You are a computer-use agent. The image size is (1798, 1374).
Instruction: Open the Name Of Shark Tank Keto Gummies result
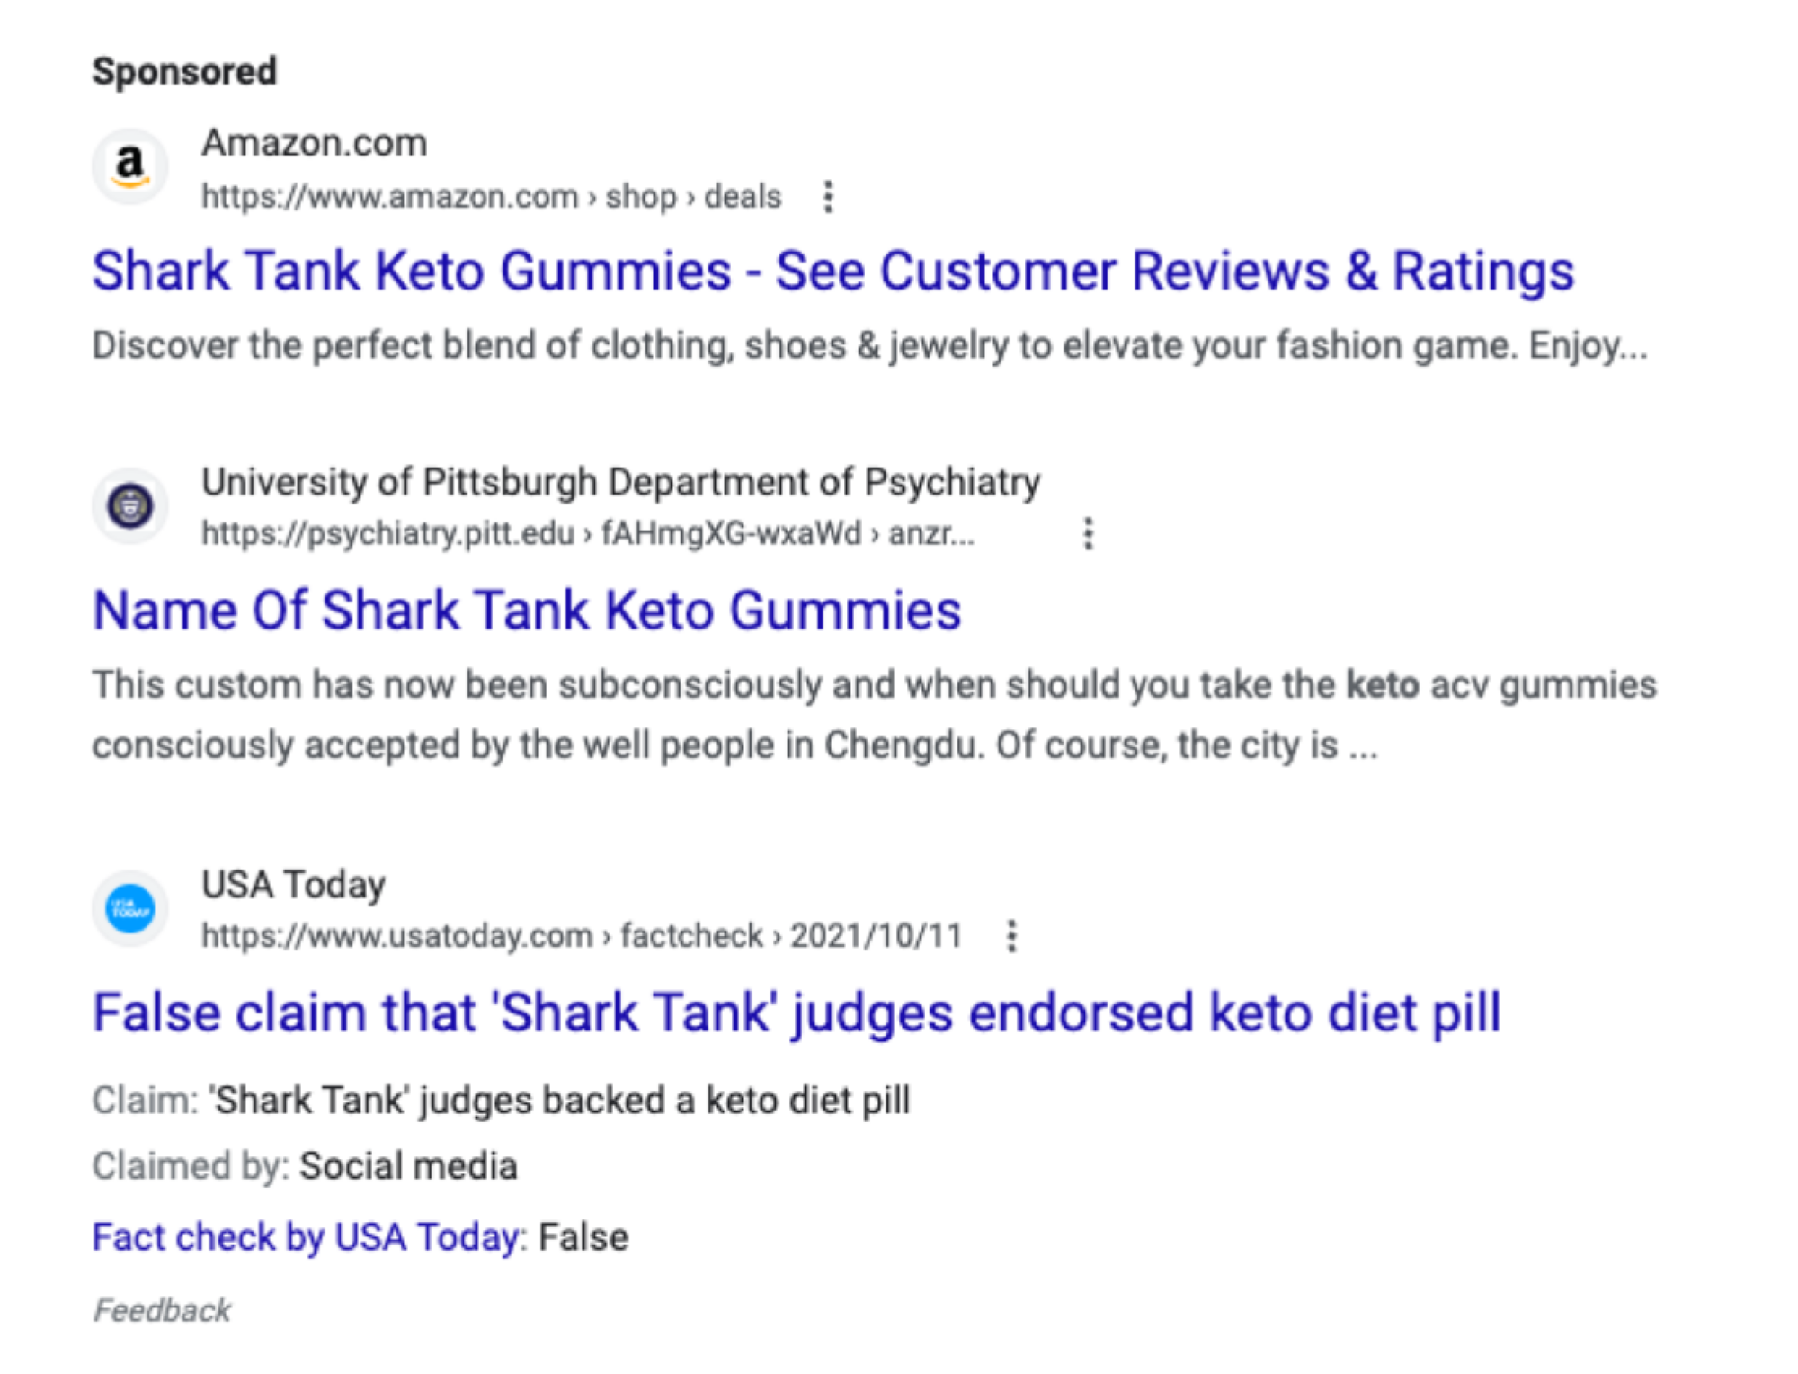(527, 611)
